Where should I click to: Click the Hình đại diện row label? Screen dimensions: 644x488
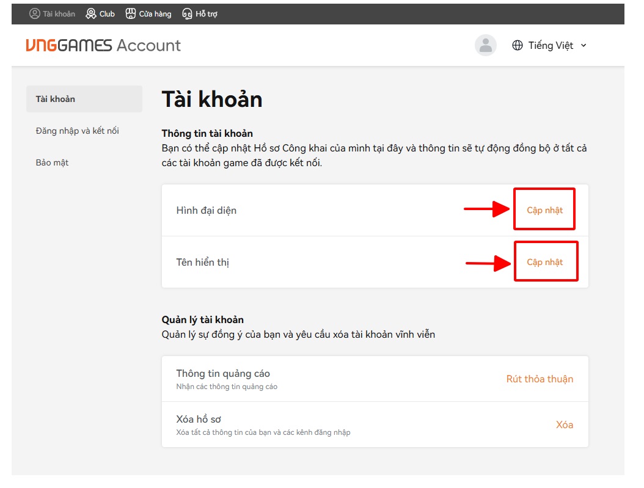tap(206, 210)
